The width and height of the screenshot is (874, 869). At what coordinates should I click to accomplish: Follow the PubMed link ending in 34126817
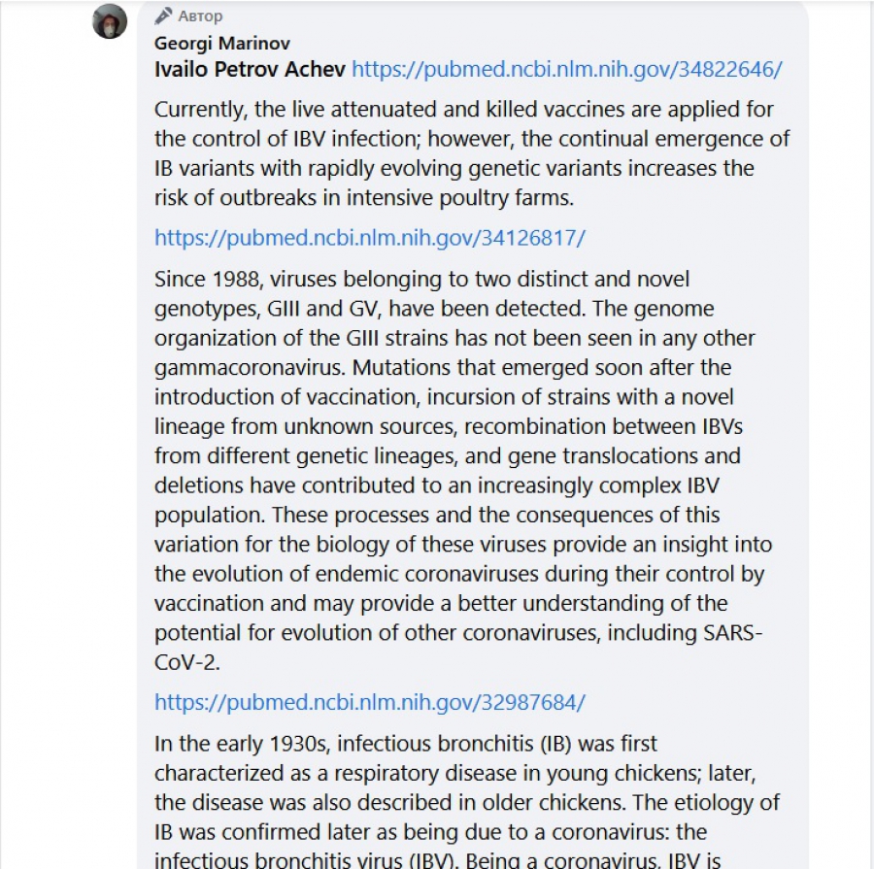coord(369,238)
